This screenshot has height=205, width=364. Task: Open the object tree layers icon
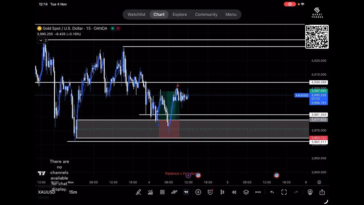click(x=246, y=192)
